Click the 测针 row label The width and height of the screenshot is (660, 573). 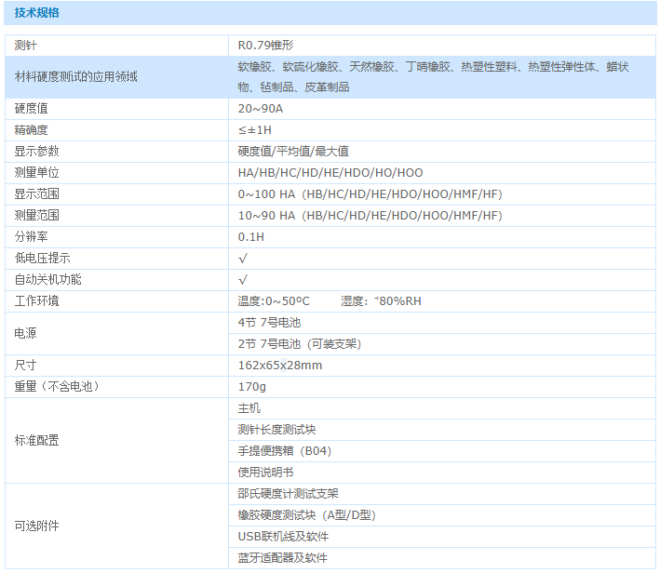click(x=26, y=45)
